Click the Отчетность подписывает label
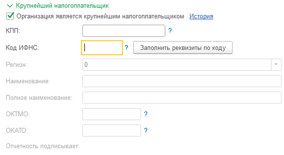The height and width of the screenshot is (155, 284). (x=43, y=146)
